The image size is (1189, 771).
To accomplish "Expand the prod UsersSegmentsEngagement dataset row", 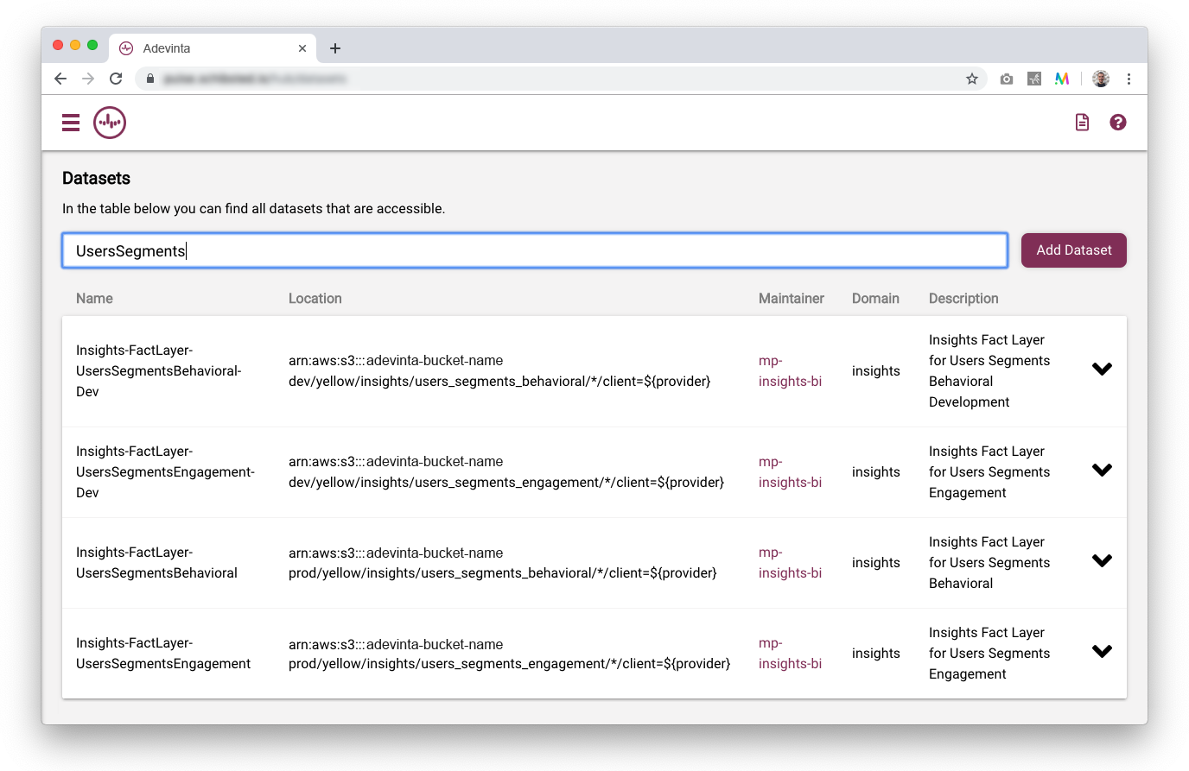I will coord(1102,652).
